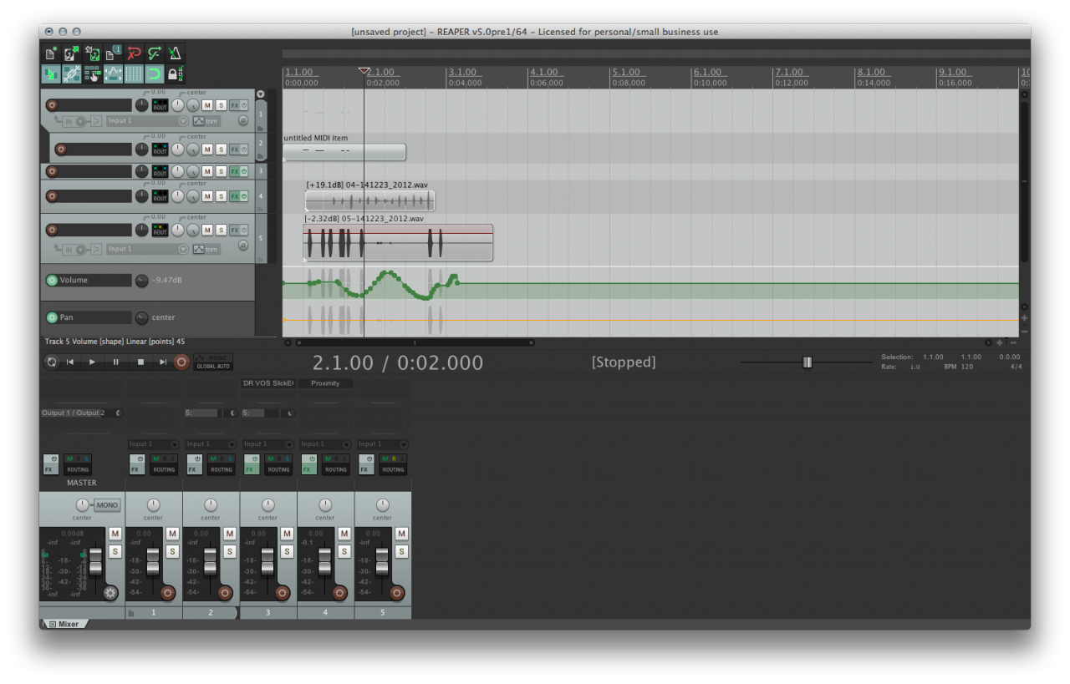Undo with the red arrow icon
1070x684 pixels.
click(x=134, y=53)
